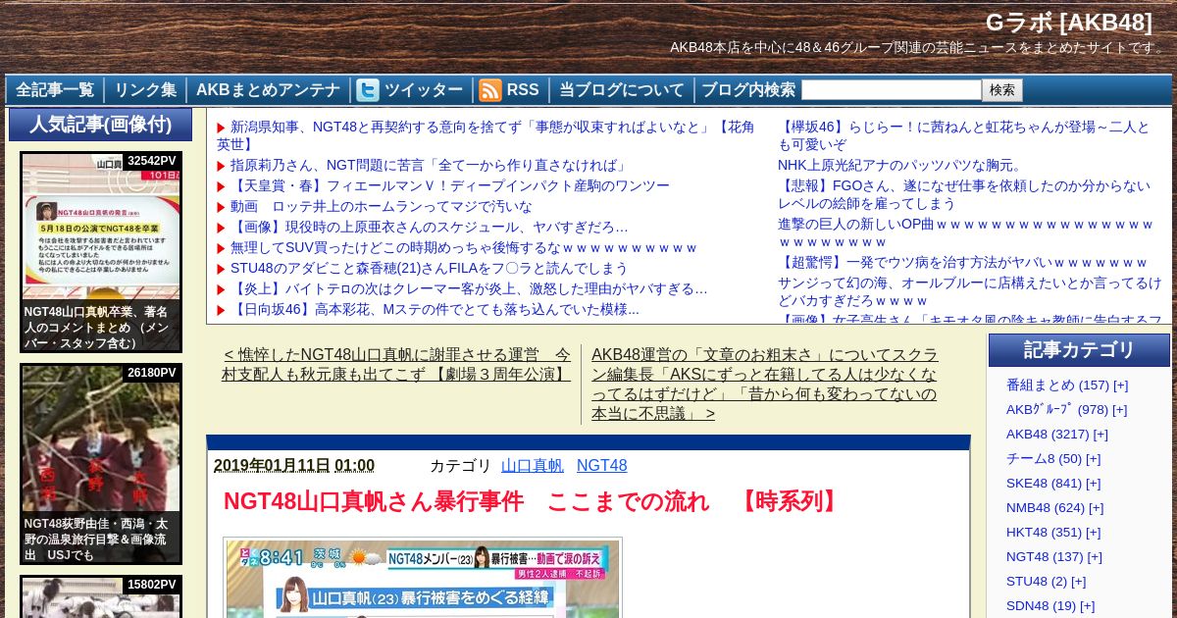Expand the [+] next to チーム8 (50)
The image size is (1177, 618).
click(x=1093, y=459)
